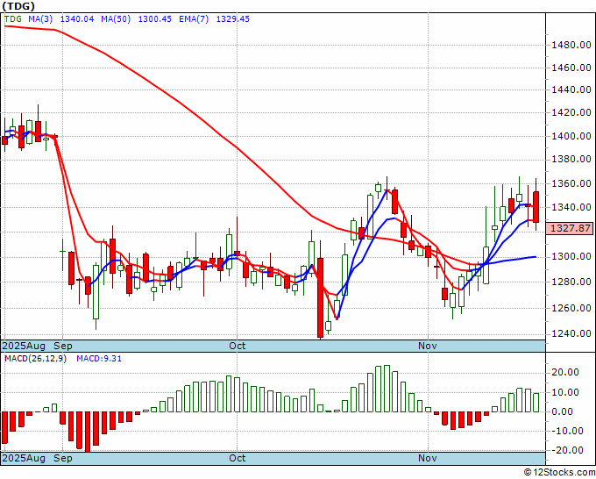Screen dimensions: 596x479
Task: Select the MA(3) value 1340.04
Action: (x=77, y=19)
